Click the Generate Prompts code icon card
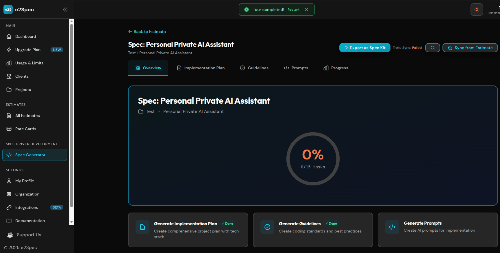The width and height of the screenshot is (500, 253). tap(438, 230)
